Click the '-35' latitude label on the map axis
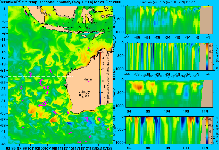This screenshot has width=219, height=150. 3,113
